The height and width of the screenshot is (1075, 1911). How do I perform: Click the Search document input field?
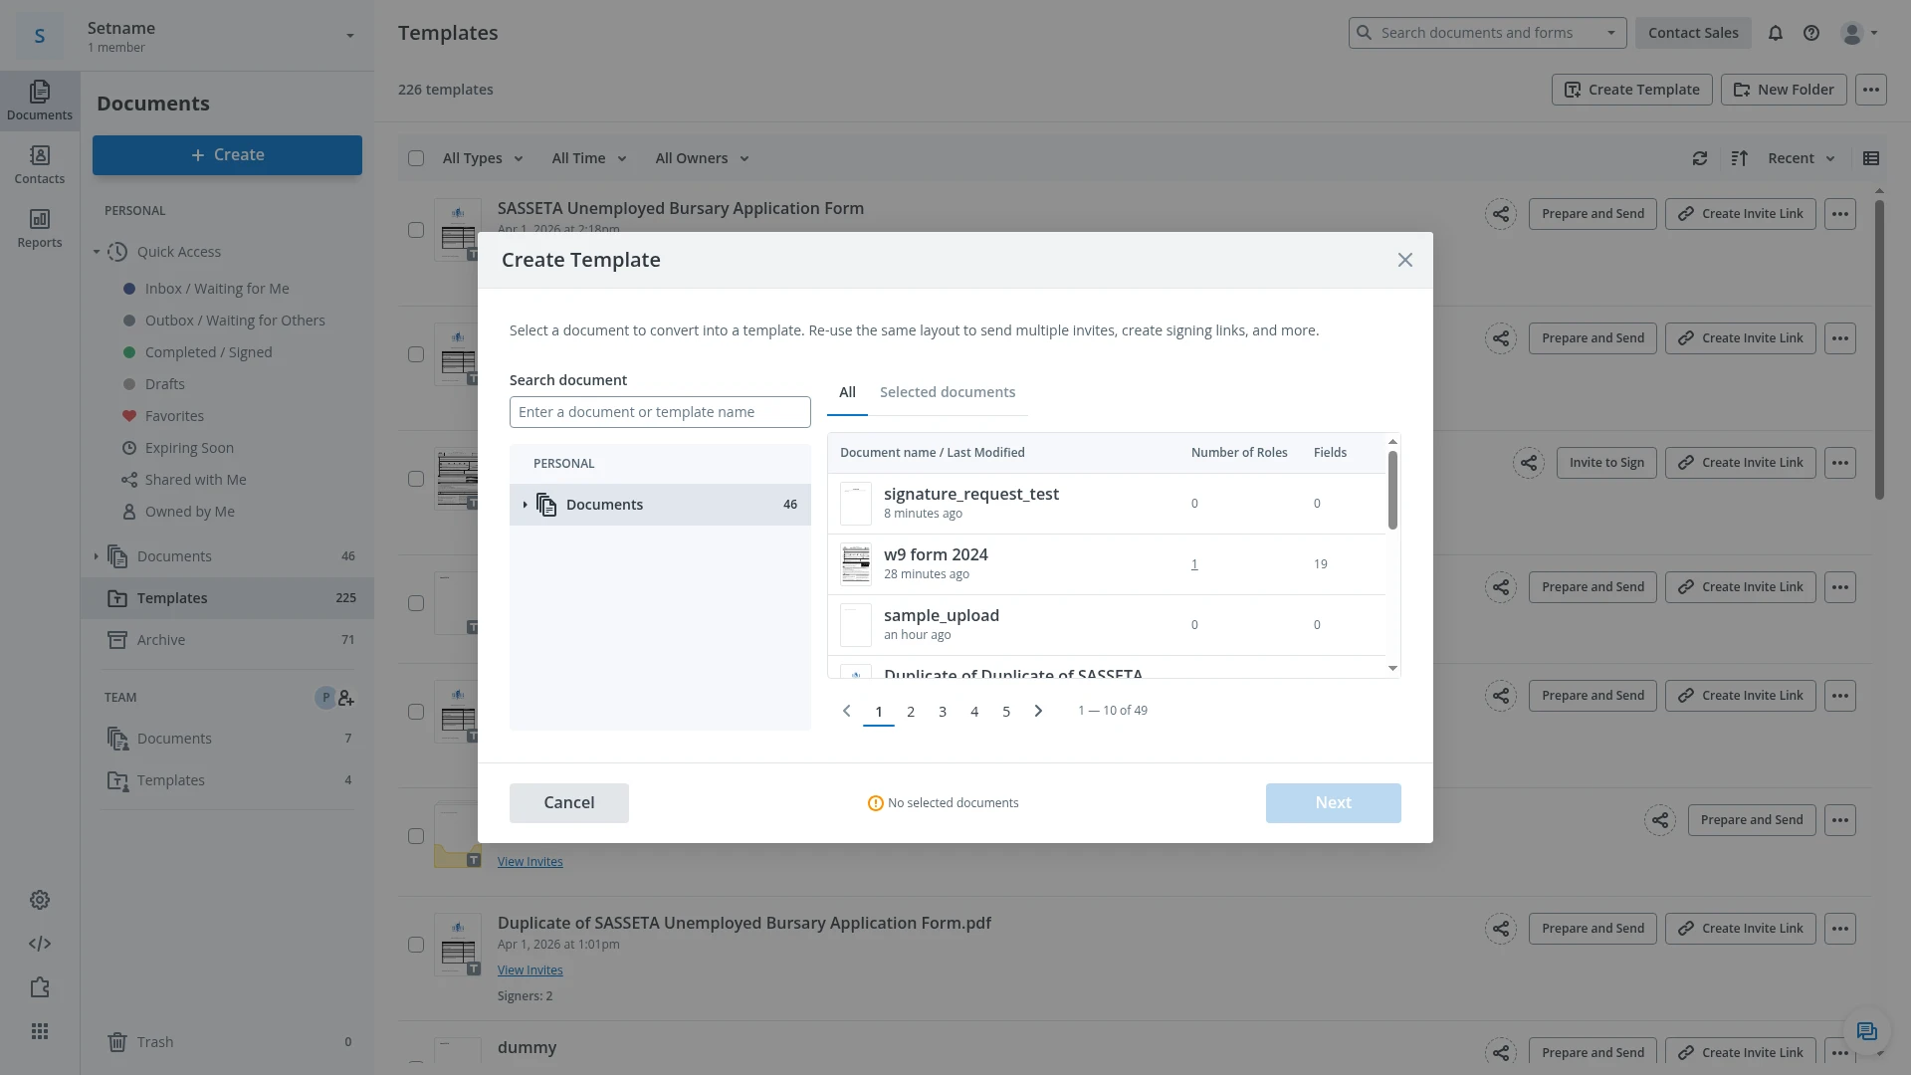point(660,412)
